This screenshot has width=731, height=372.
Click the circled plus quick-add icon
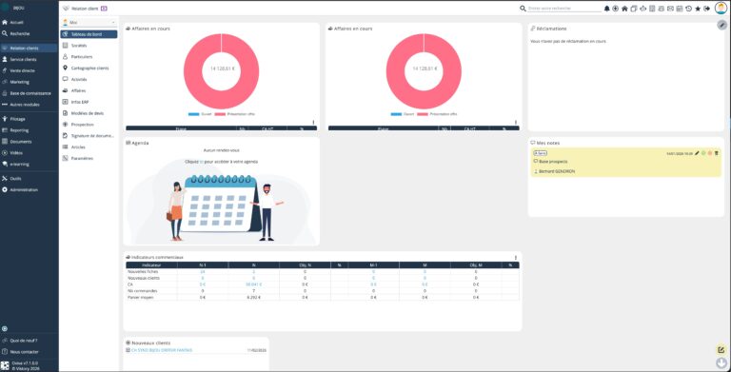coord(616,9)
